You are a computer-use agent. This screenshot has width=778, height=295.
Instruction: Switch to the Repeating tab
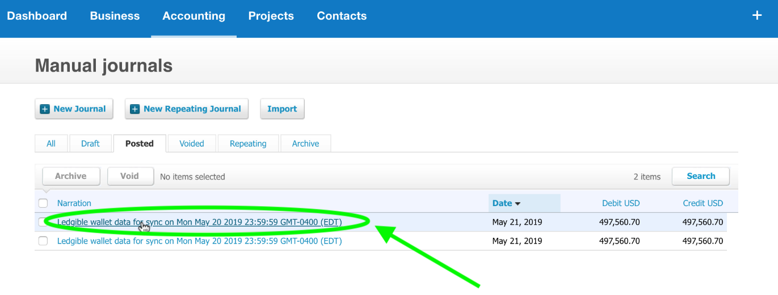click(x=248, y=143)
